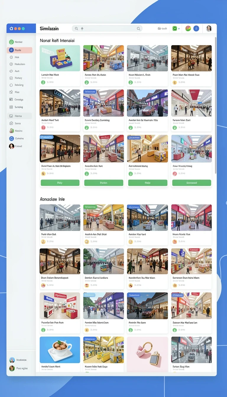Open 'Harma' in the sidebar
The height and width of the screenshot is (397, 227).
click(20, 116)
